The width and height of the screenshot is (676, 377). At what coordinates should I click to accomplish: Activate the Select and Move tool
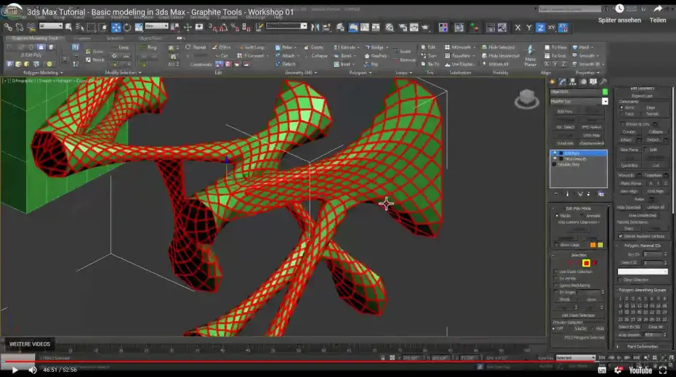tap(116, 28)
